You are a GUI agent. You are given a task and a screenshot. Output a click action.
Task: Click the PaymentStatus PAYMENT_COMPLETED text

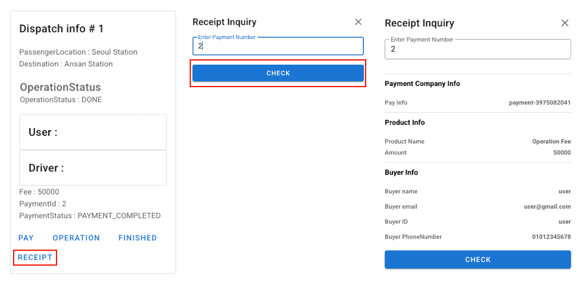90,216
